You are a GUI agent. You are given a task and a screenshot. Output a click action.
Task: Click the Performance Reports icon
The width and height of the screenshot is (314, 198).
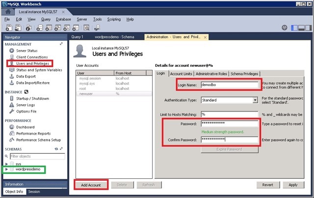(x=12, y=134)
